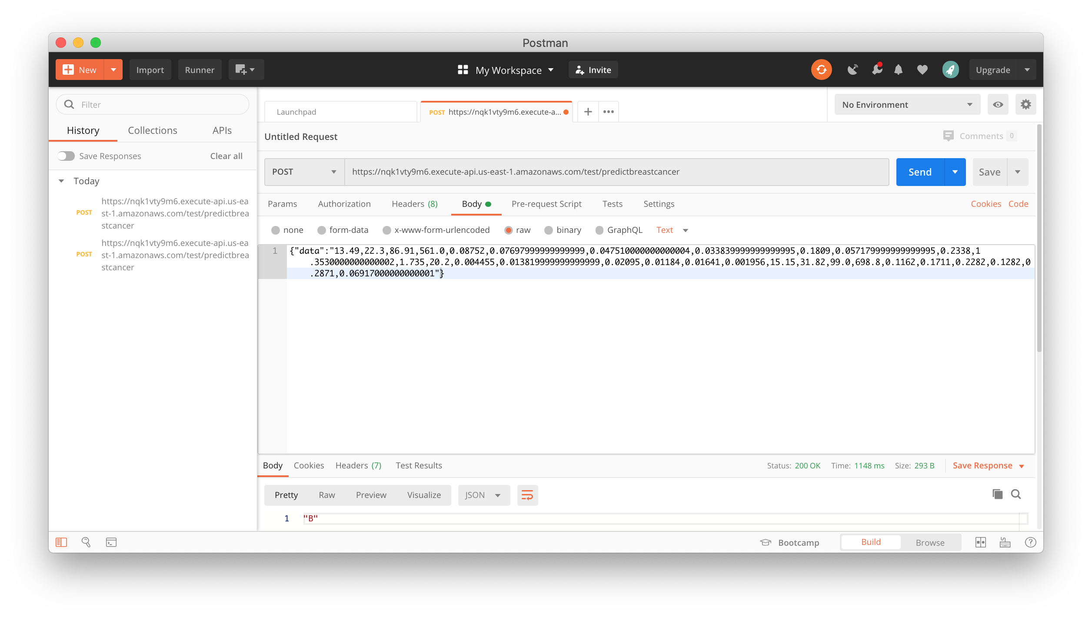Open the Authorization tab
This screenshot has width=1092, height=617.
click(344, 204)
